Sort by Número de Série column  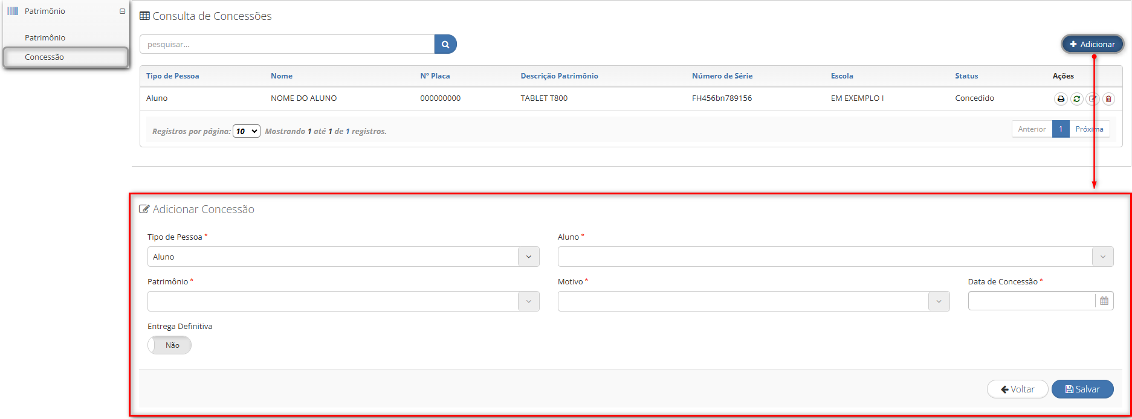tap(722, 76)
